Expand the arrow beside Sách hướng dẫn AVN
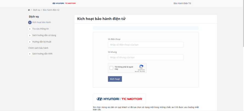244x111 pixels. point(30,54)
